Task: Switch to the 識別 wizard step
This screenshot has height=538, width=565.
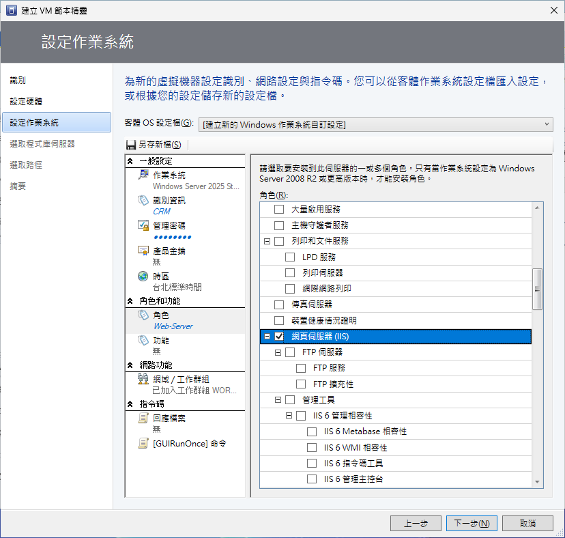Action: click(x=18, y=81)
